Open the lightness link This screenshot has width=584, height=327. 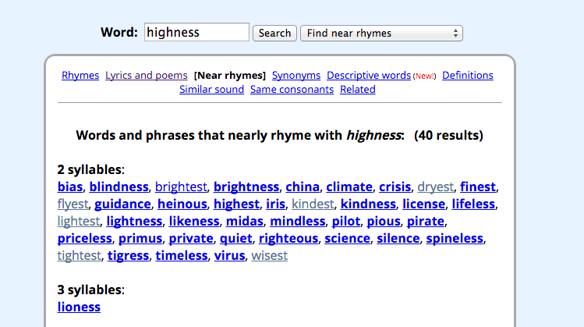click(134, 221)
